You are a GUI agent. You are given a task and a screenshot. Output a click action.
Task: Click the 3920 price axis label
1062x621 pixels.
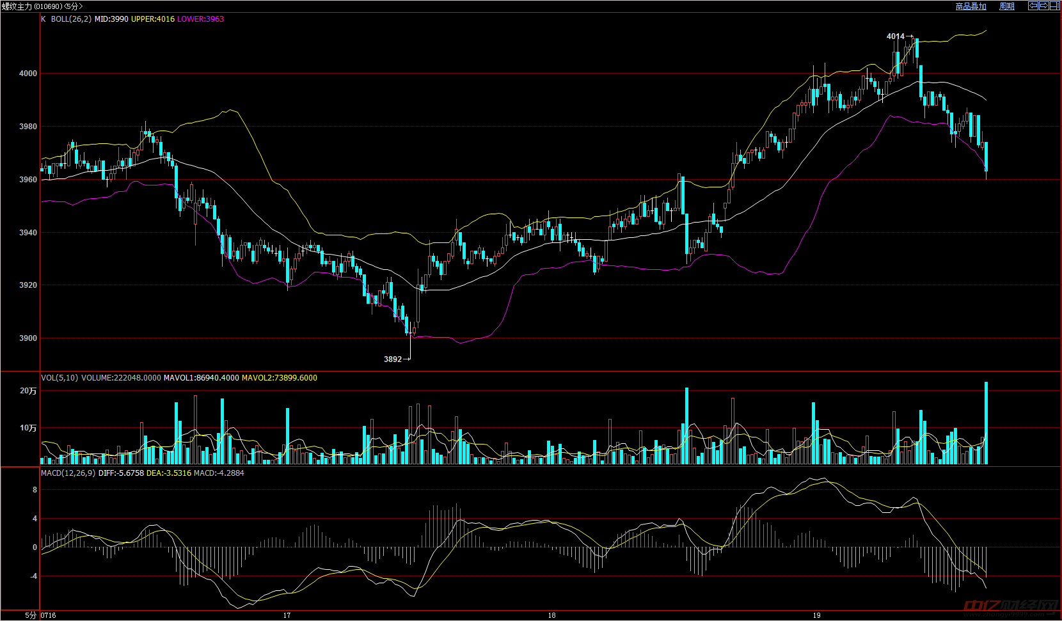[28, 285]
